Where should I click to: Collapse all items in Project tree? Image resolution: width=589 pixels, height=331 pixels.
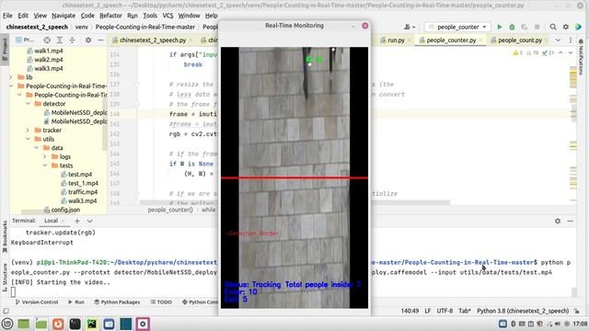coord(72,40)
